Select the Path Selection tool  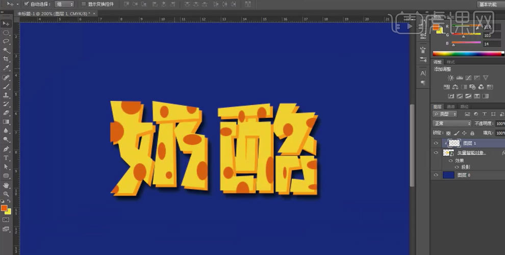(6, 167)
